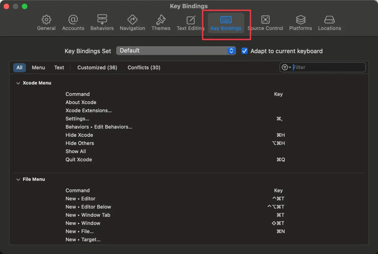The image size is (378, 254).
Task: Collapse the Xcode Menu section
Action: [x=18, y=83]
